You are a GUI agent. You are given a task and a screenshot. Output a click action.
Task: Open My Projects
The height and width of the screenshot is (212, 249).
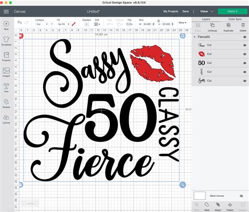(x=171, y=12)
